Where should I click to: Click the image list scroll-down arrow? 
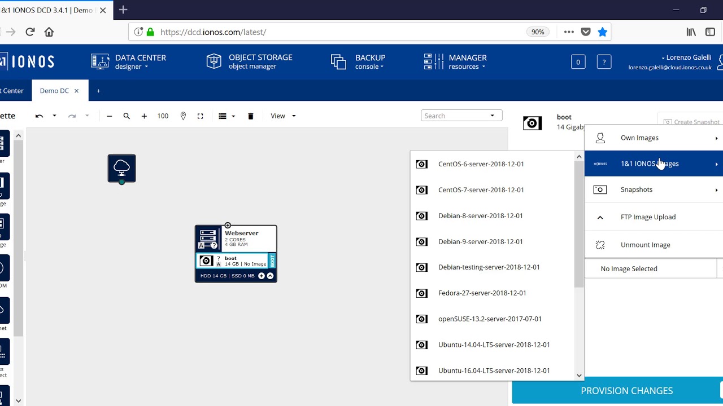pyautogui.click(x=579, y=375)
